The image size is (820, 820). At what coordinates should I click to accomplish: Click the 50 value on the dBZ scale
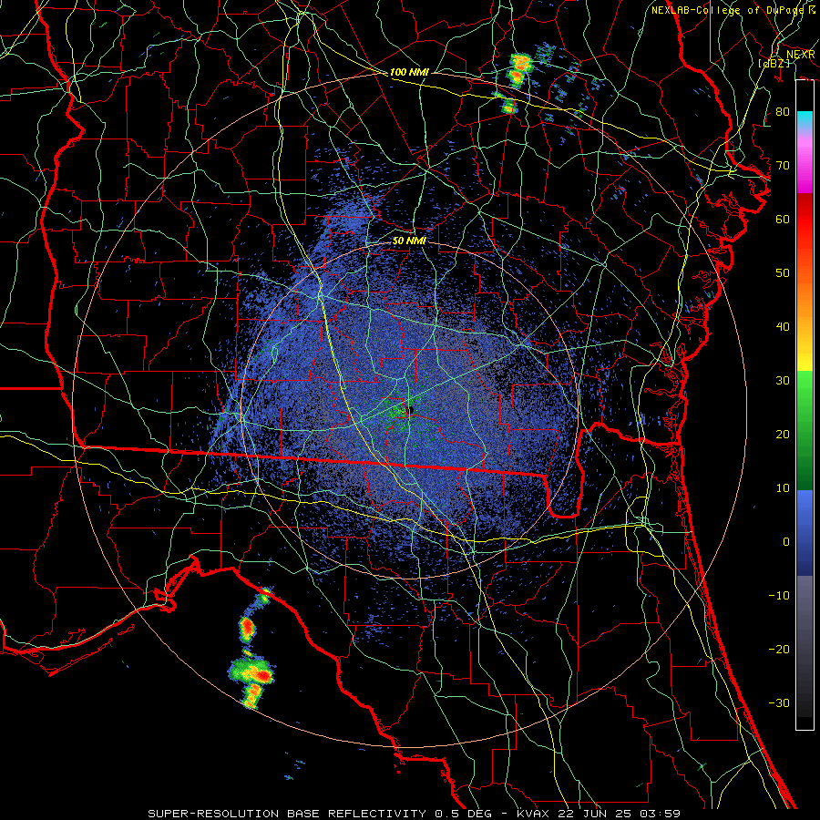(x=783, y=273)
